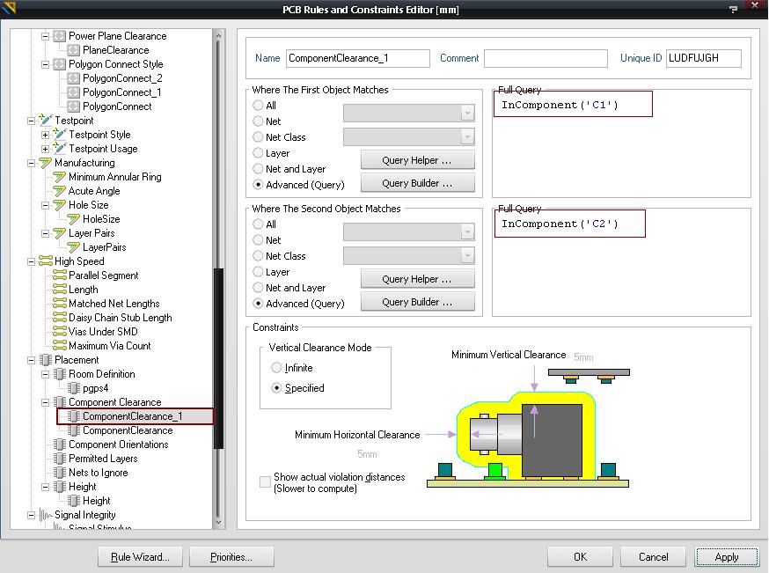Click the Layer Pairs rule icon
Screen dimensions: 769x573
[59, 233]
